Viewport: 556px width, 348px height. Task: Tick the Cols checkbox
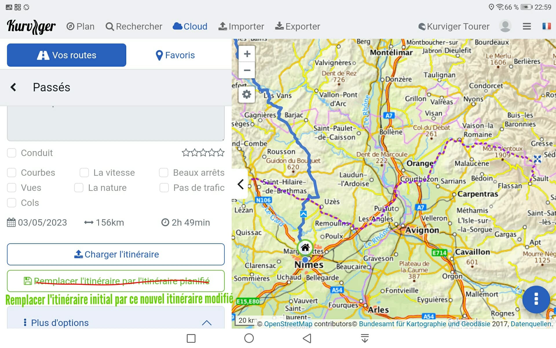click(12, 203)
